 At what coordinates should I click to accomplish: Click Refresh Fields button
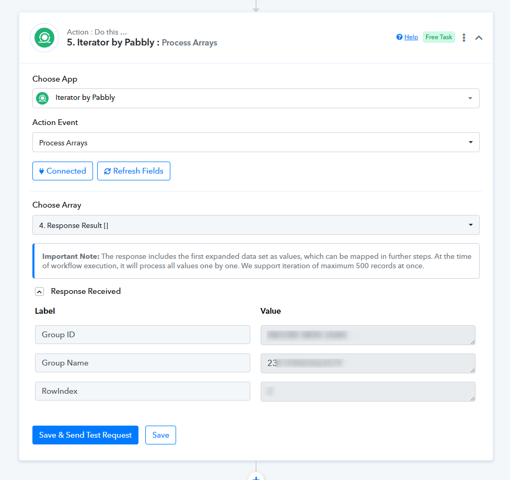[134, 171]
